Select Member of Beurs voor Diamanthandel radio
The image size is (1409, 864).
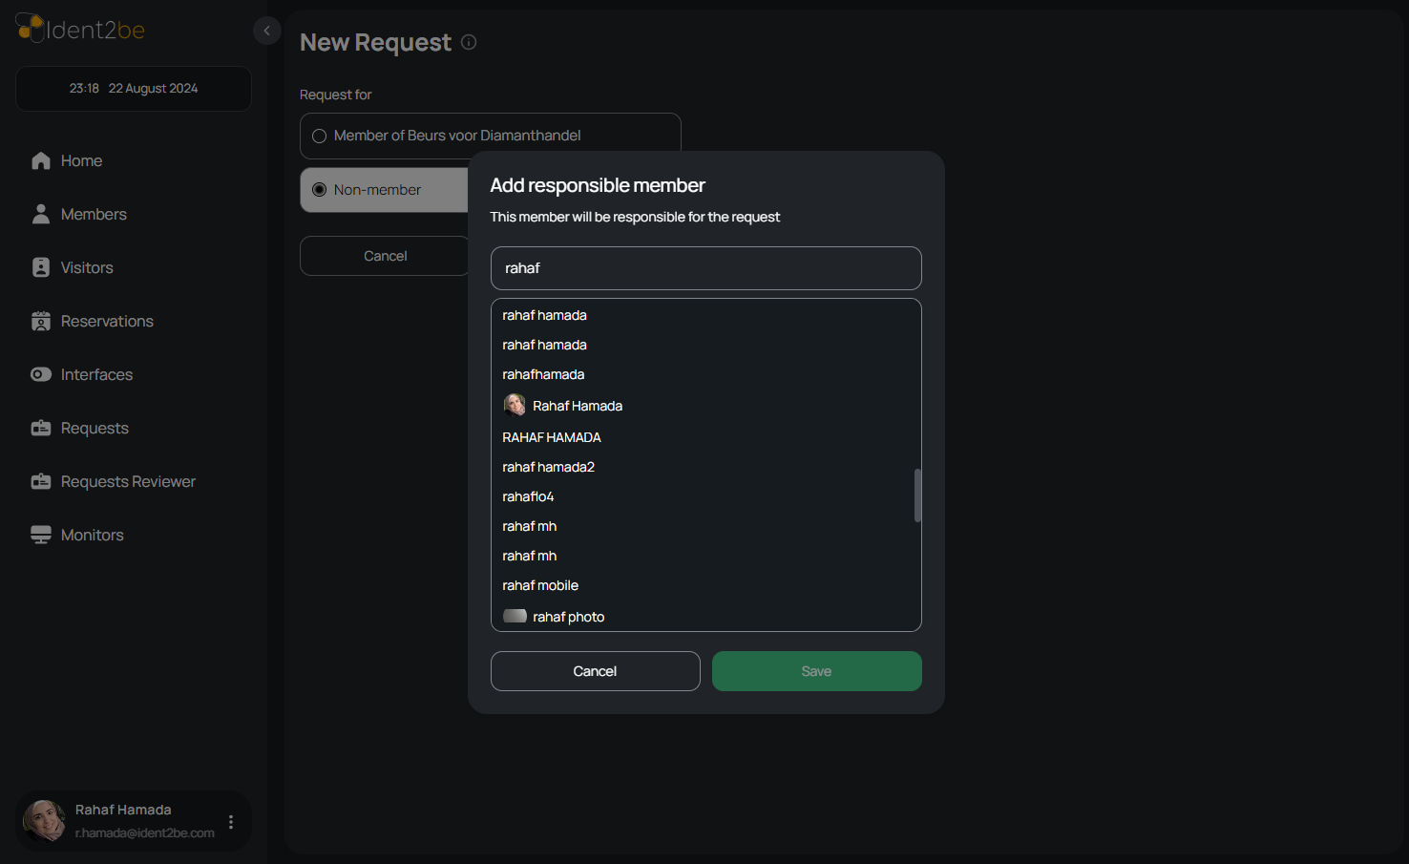(x=320, y=136)
